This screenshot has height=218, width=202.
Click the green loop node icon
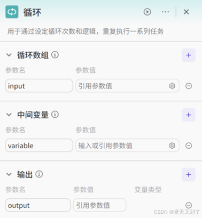coord(12,12)
